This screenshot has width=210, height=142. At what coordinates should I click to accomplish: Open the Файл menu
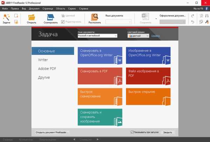pyautogui.click(x=5, y=9)
